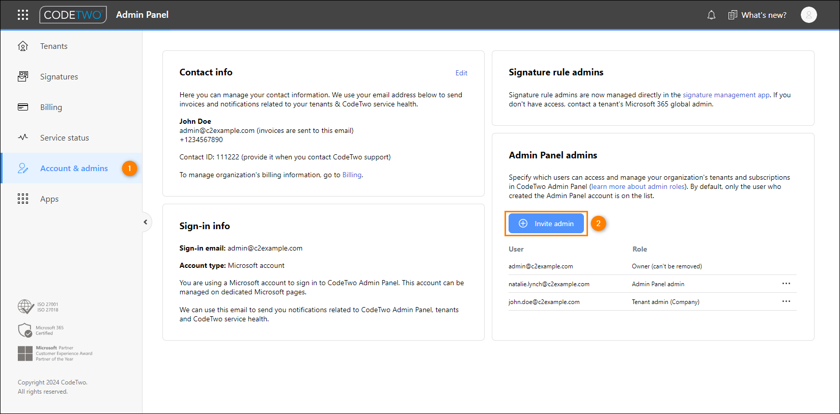Click the Service status pulse icon
The width and height of the screenshot is (840, 414).
pos(23,137)
